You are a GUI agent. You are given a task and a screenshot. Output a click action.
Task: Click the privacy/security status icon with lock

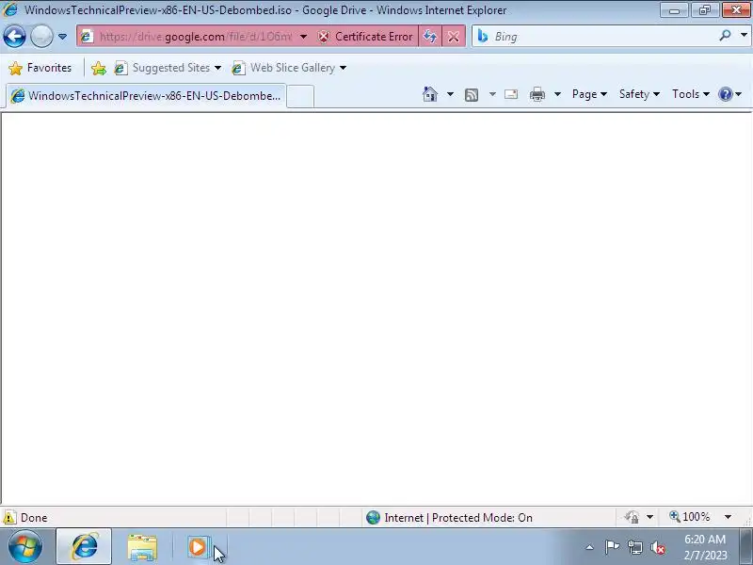[x=632, y=517]
